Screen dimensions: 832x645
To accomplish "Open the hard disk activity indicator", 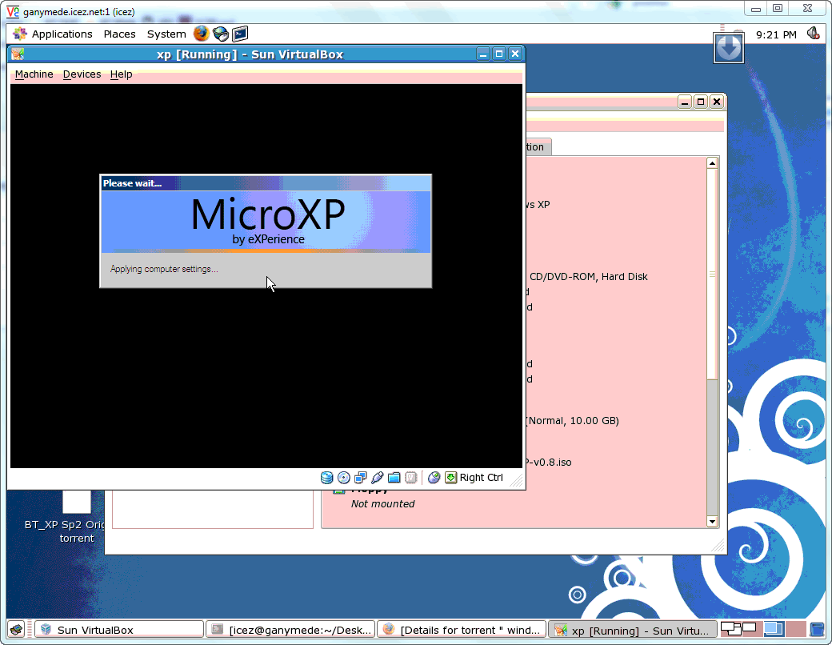I will tap(327, 478).
